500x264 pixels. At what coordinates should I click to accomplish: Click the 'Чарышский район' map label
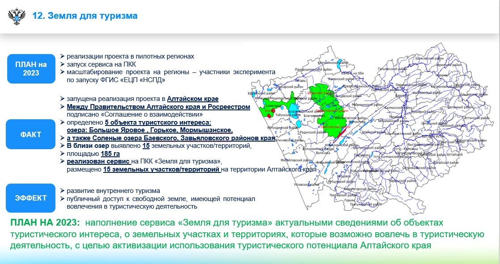(403, 181)
